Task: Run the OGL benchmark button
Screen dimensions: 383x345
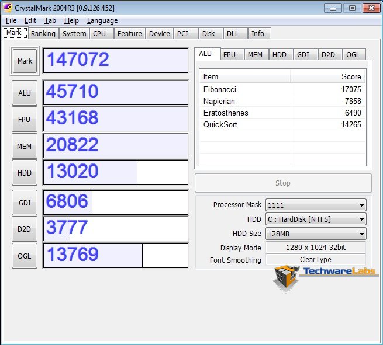Action: (25, 256)
